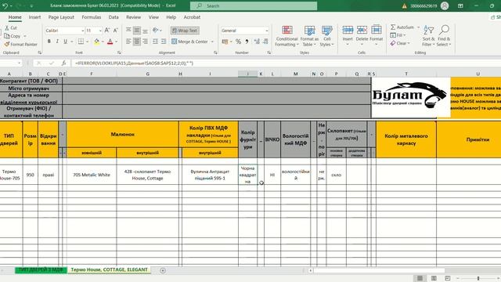Select the Термо House, COTTAGE, ELEGANT sheet
The width and height of the screenshot is (501, 282).
(x=110, y=269)
